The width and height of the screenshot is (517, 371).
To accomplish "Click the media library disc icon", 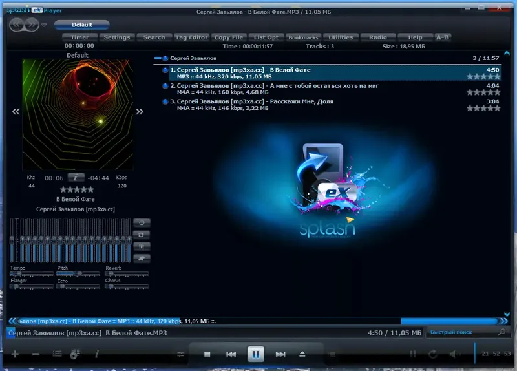I will (75, 354).
